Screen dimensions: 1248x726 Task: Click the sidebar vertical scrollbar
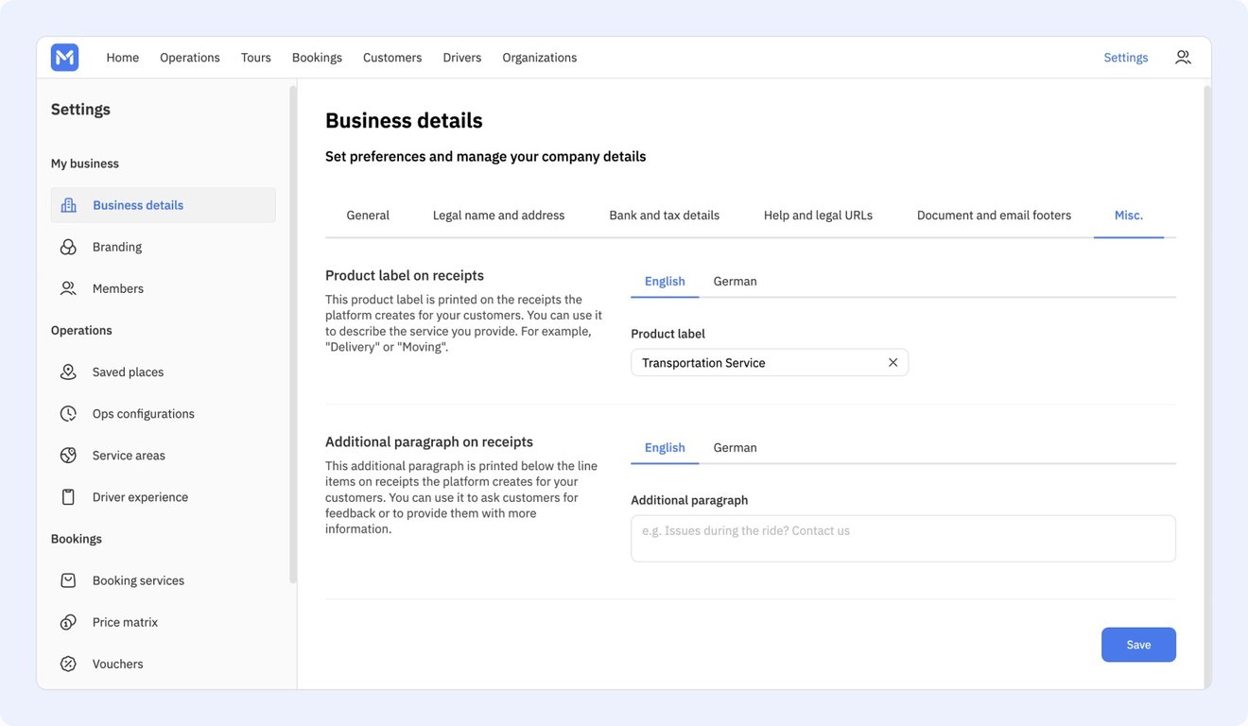293,336
